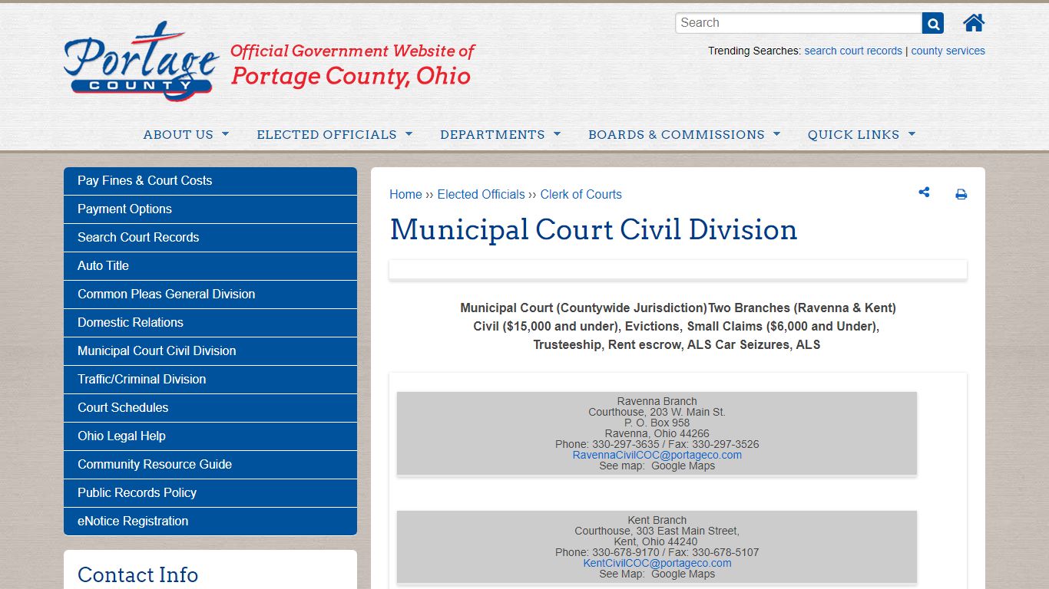This screenshot has height=589, width=1049.
Task: Click 'Official Government Website of' tagline
Action: (x=352, y=51)
